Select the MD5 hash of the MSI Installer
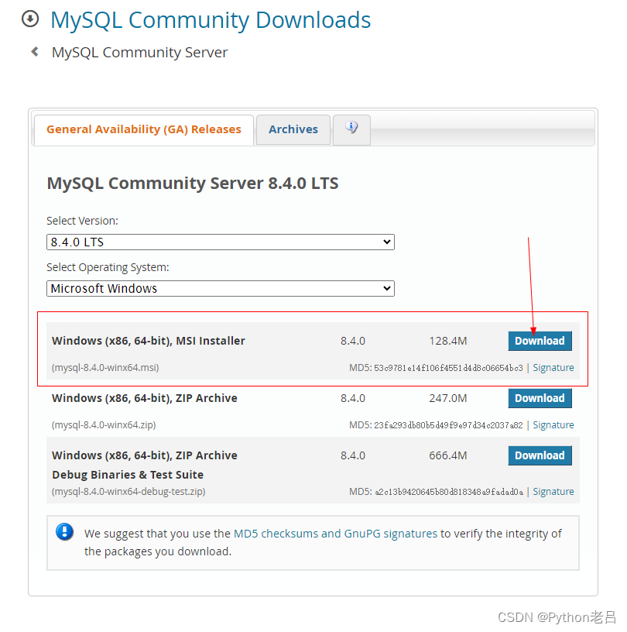Image resolution: width=627 pixels, height=632 pixels. click(x=448, y=368)
